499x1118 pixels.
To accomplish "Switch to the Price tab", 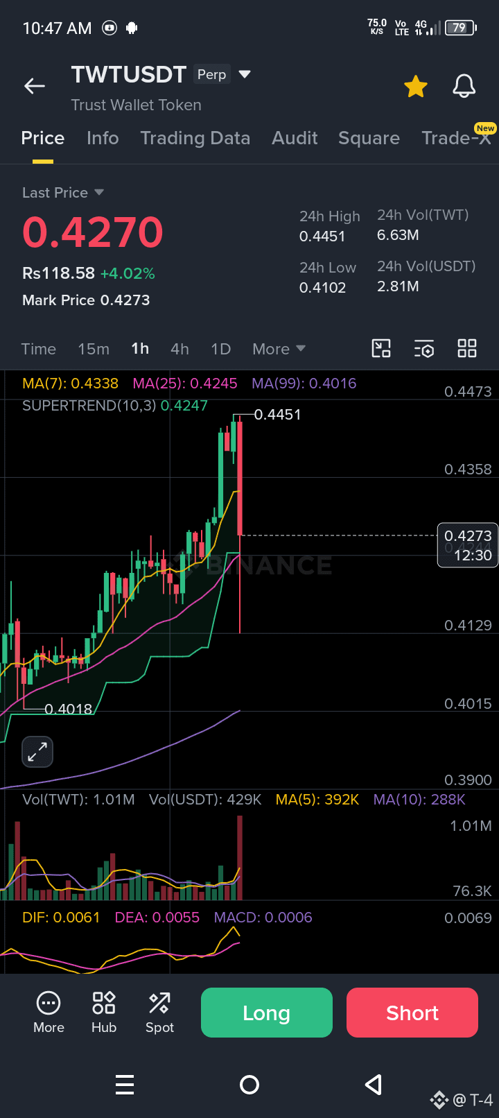I will tap(43, 138).
